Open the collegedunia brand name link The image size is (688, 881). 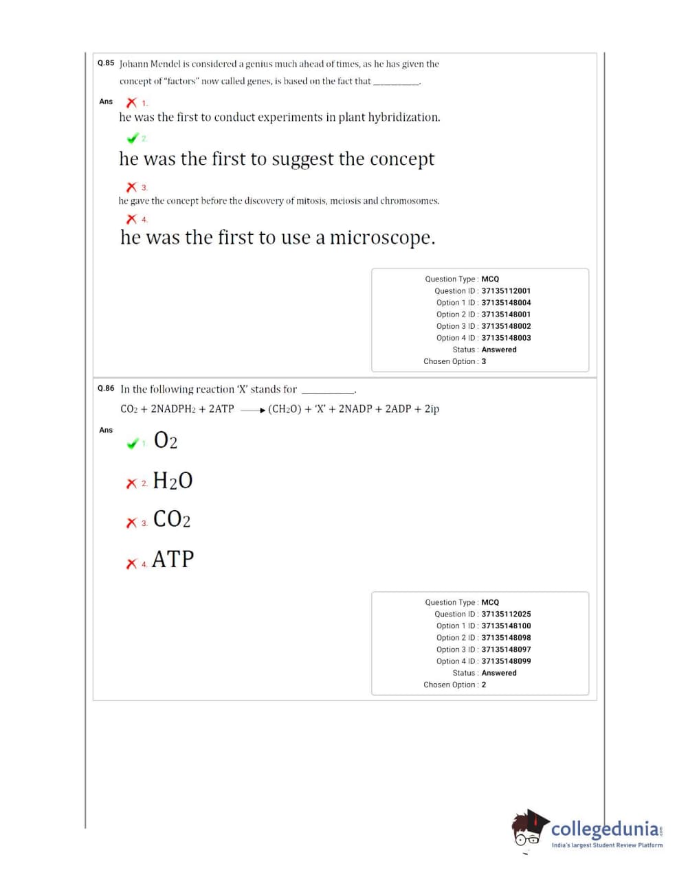click(605, 829)
